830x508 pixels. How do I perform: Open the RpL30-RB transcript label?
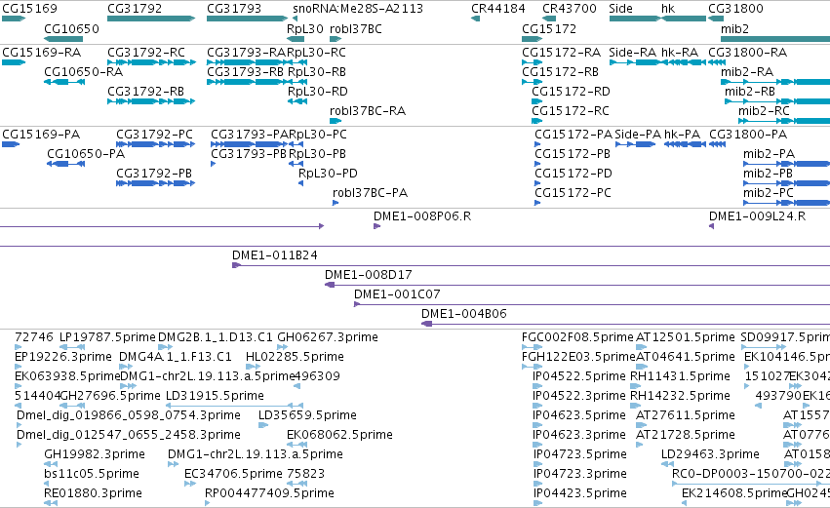tap(317, 72)
